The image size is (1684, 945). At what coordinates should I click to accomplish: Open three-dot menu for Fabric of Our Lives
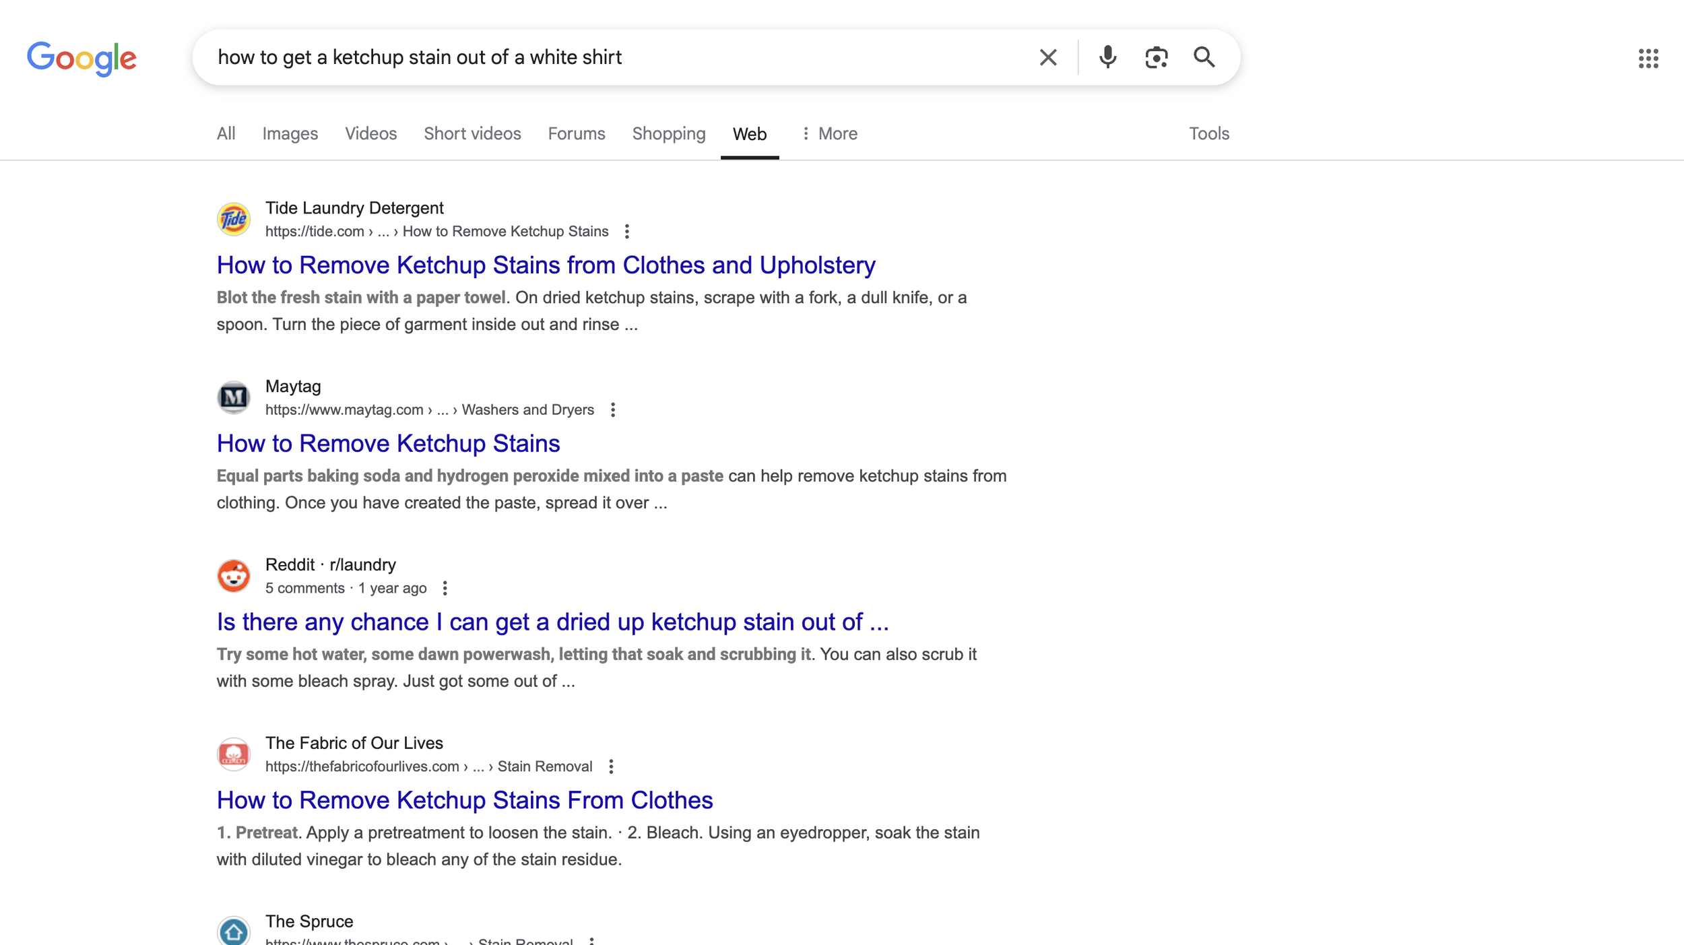pyautogui.click(x=611, y=767)
